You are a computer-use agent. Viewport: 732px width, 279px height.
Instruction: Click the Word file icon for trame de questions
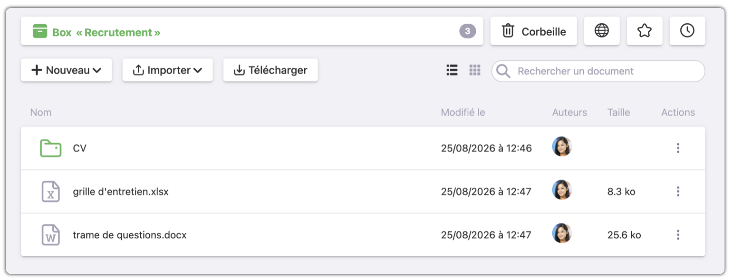point(50,235)
